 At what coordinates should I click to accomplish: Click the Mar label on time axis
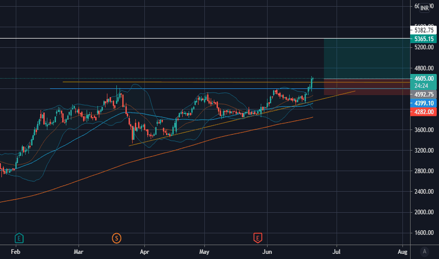click(x=79, y=252)
